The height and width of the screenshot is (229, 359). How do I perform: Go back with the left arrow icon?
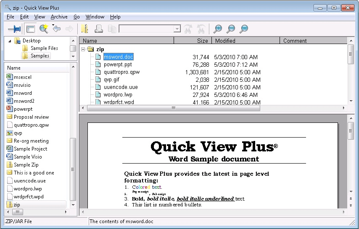coord(57,29)
